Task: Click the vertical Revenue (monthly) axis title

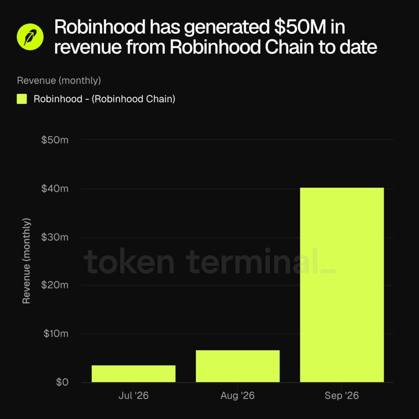Action: tap(26, 261)
